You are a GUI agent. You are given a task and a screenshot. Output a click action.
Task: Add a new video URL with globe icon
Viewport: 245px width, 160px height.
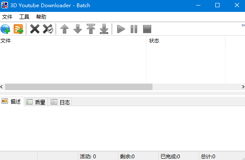coord(6,29)
